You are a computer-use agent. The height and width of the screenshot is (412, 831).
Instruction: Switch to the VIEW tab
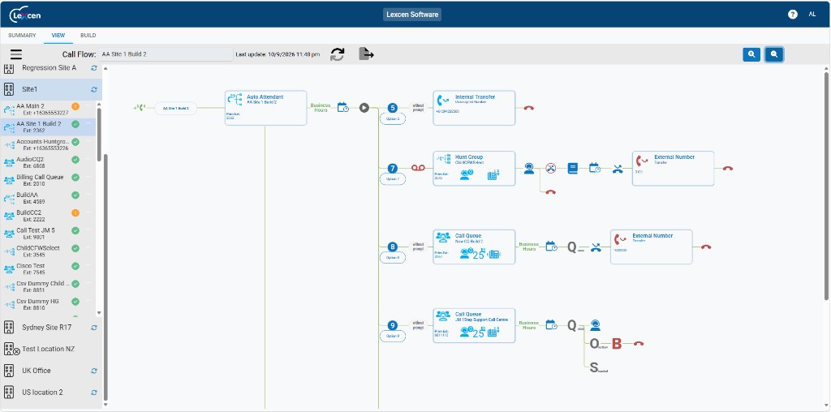(x=58, y=36)
